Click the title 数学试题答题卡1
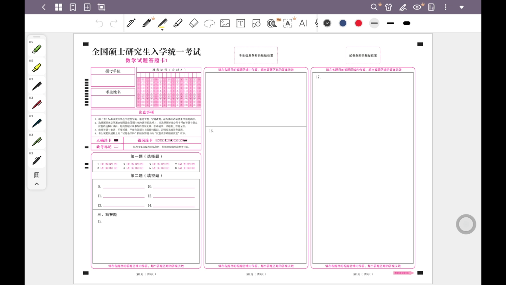 tap(147, 60)
